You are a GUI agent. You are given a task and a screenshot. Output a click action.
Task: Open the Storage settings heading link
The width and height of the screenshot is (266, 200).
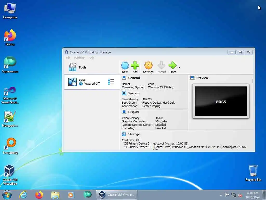pyautogui.click(x=134, y=134)
